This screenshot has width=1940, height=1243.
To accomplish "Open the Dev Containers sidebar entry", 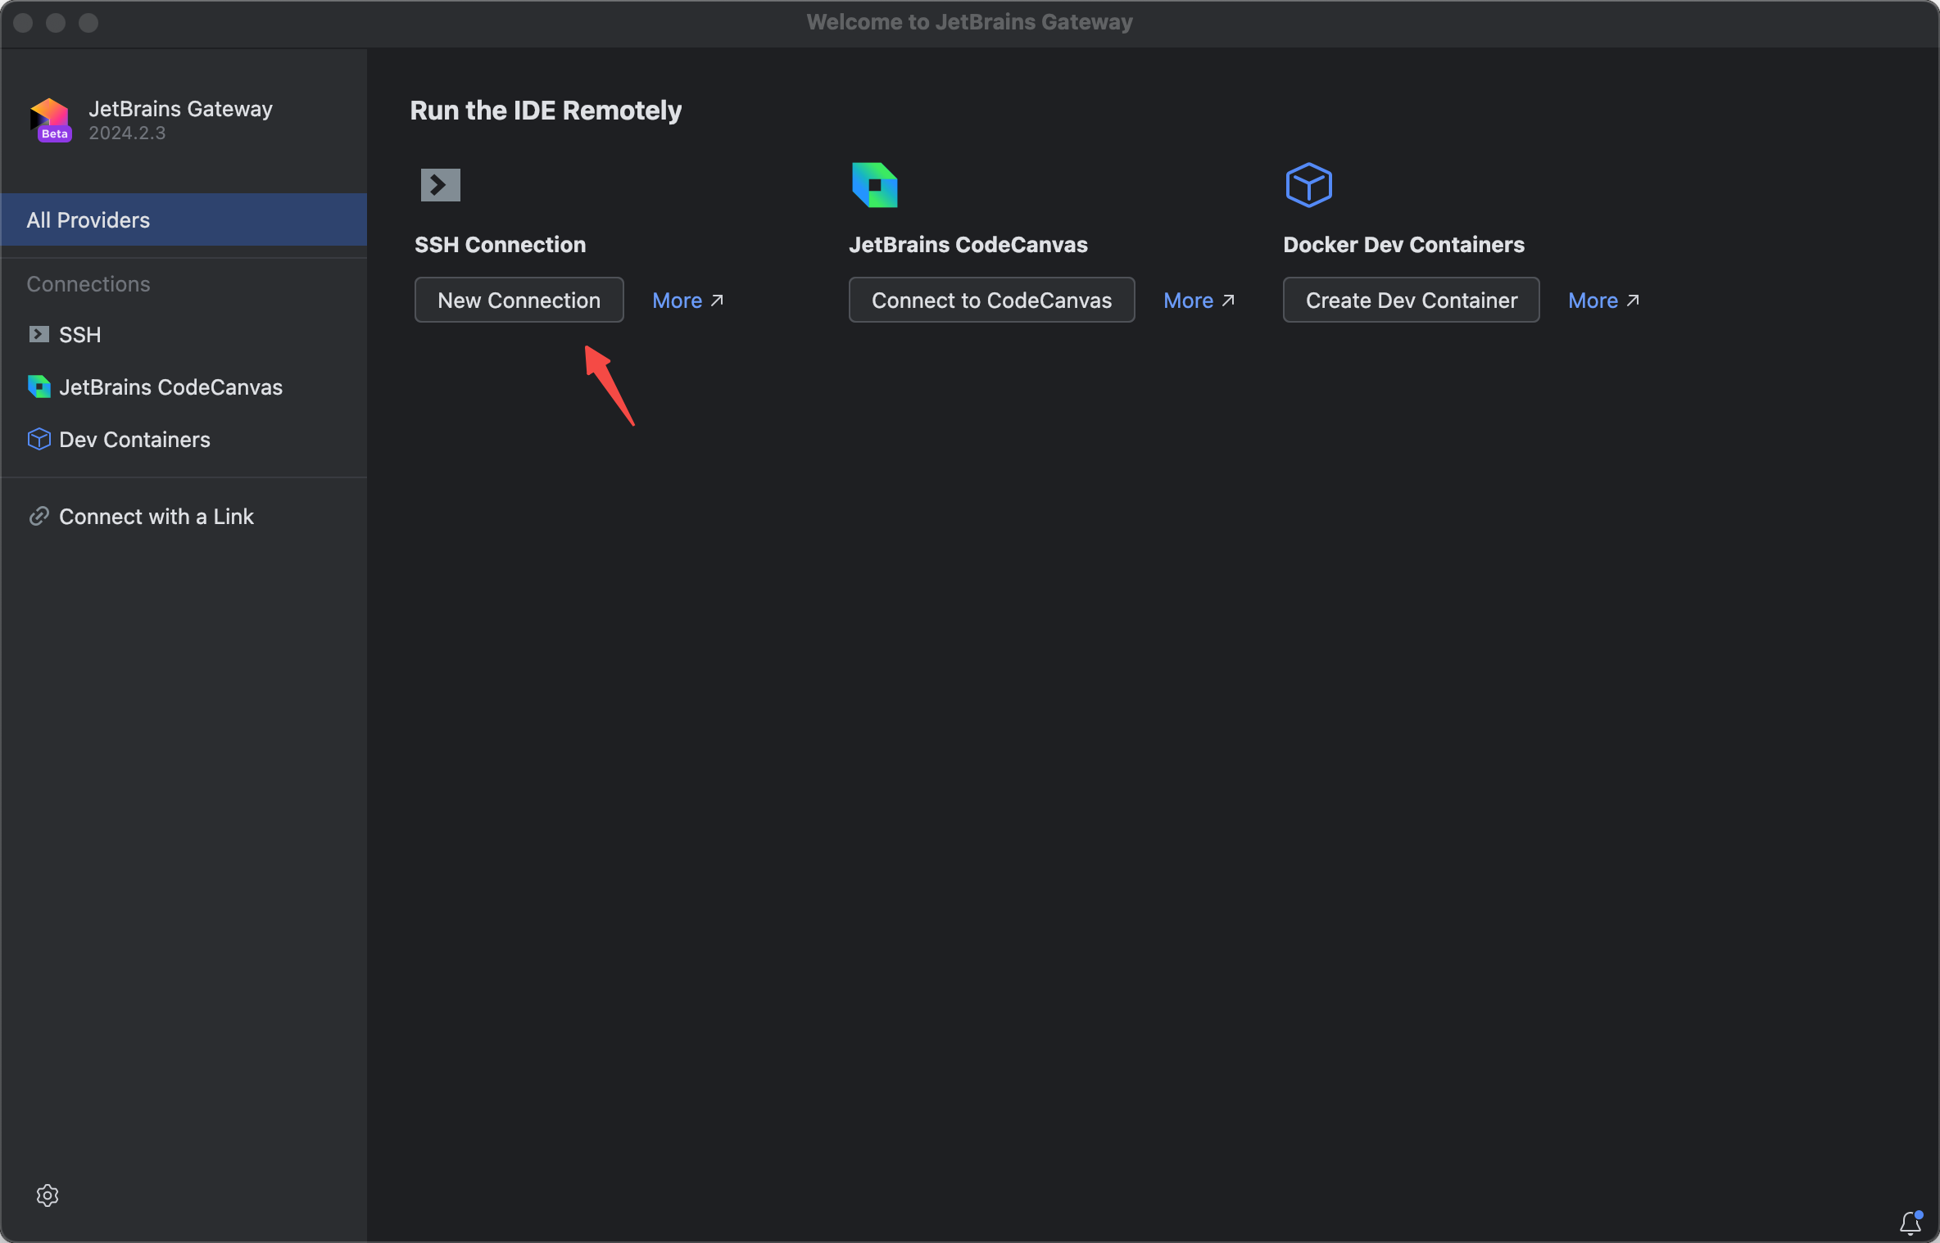I will pyautogui.click(x=184, y=439).
